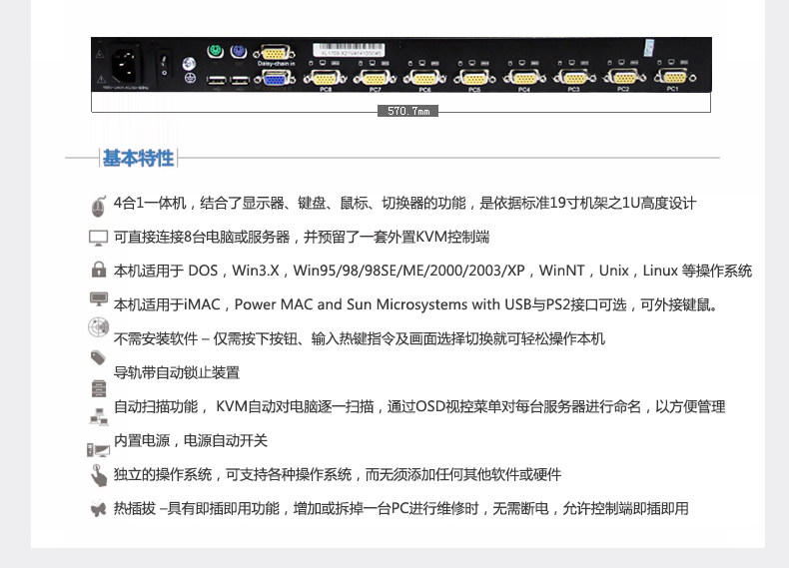Click the butterfly icon beside the 热插拔 line

point(98,509)
